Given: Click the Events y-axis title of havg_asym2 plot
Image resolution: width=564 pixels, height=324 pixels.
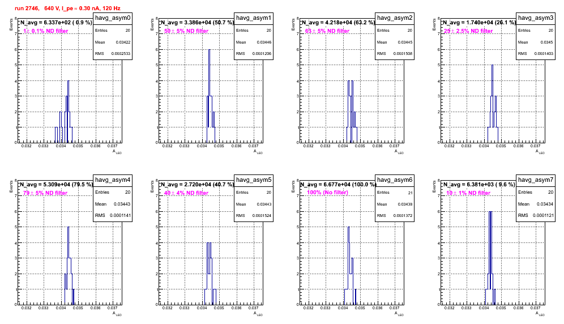Looking at the screenshot, I should [x=293, y=24].
